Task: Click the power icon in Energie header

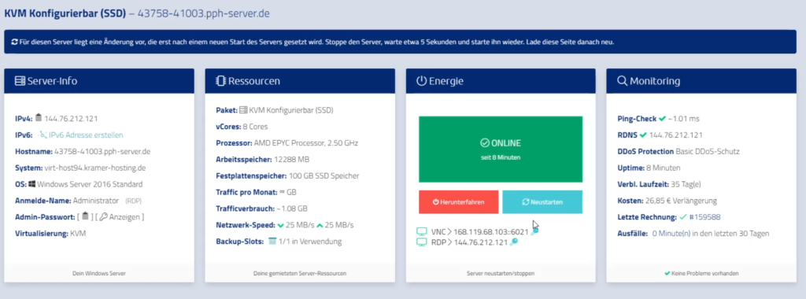Action: click(422, 81)
